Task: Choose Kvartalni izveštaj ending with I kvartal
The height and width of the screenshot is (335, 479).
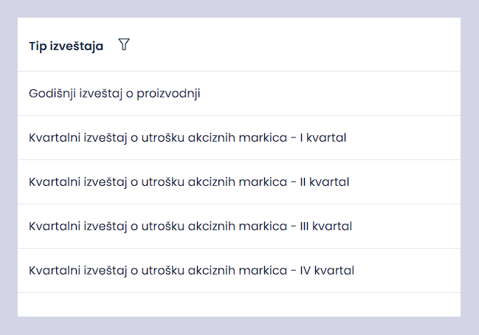Action: click(239, 138)
